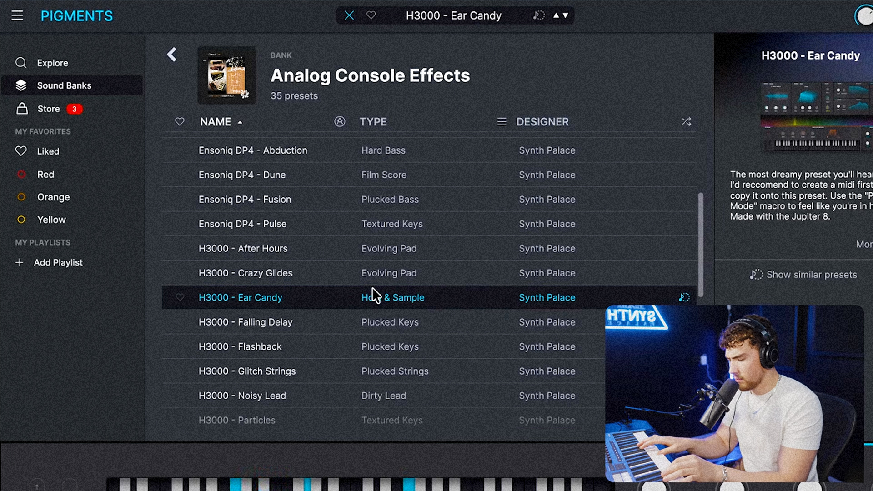The width and height of the screenshot is (873, 491).
Task: Click similar presets icon on Ear Candy row
Action: (x=684, y=297)
